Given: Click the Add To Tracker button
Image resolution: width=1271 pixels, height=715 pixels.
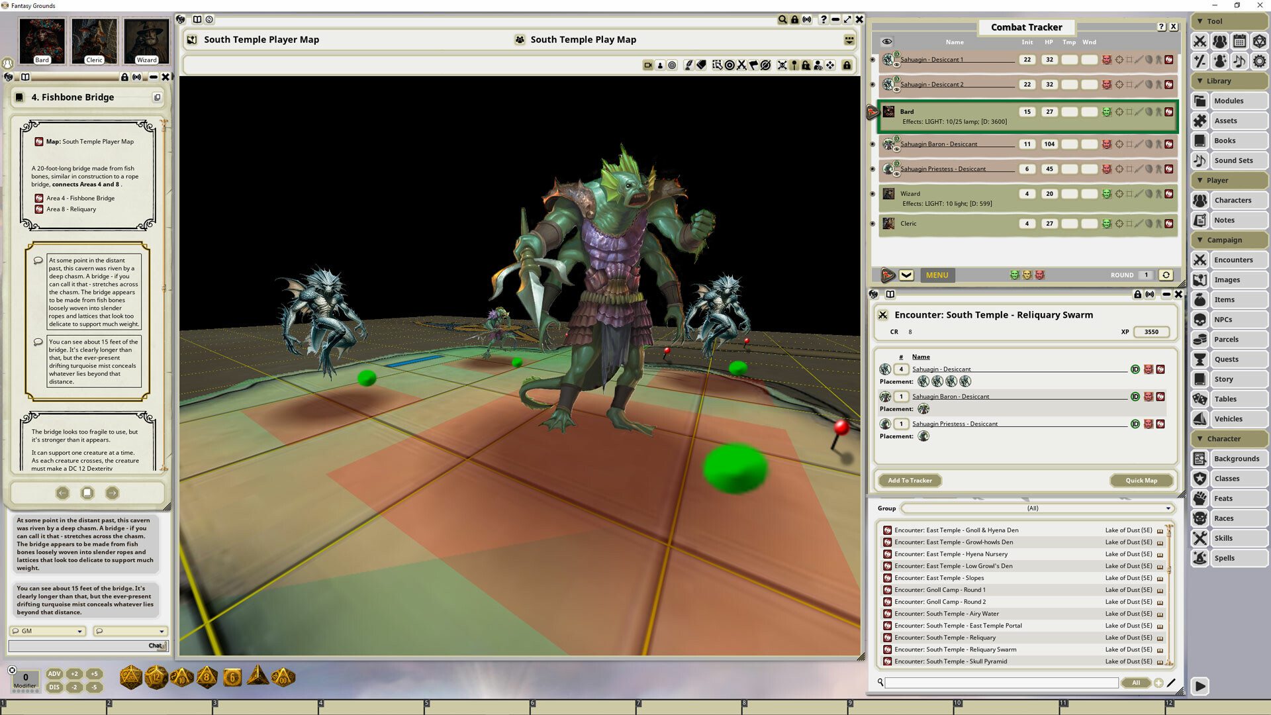Looking at the screenshot, I should pyautogui.click(x=910, y=480).
